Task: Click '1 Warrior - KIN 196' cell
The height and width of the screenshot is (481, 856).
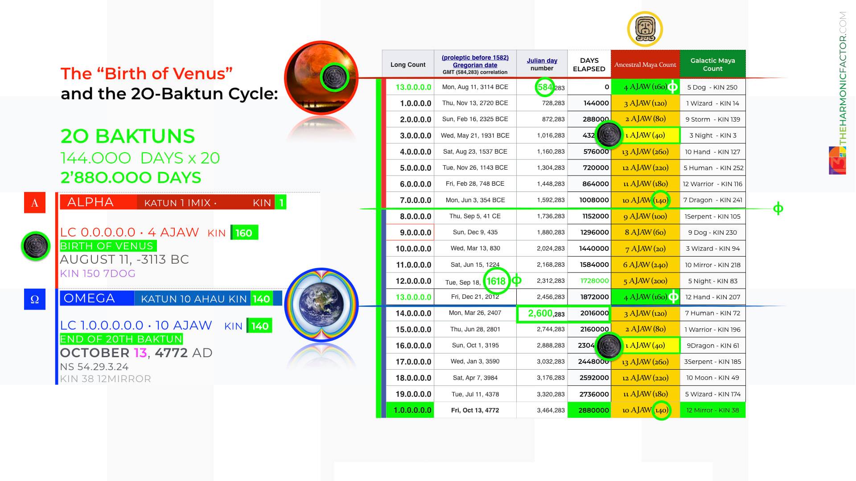Action: click(712, 330)
